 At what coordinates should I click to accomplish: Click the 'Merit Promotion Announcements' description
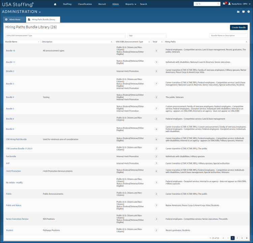58,171
